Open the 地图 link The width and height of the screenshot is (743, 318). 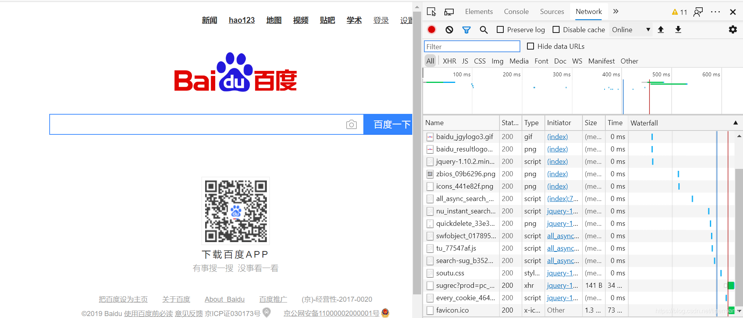pyautogui.click(x=274, y=20)
